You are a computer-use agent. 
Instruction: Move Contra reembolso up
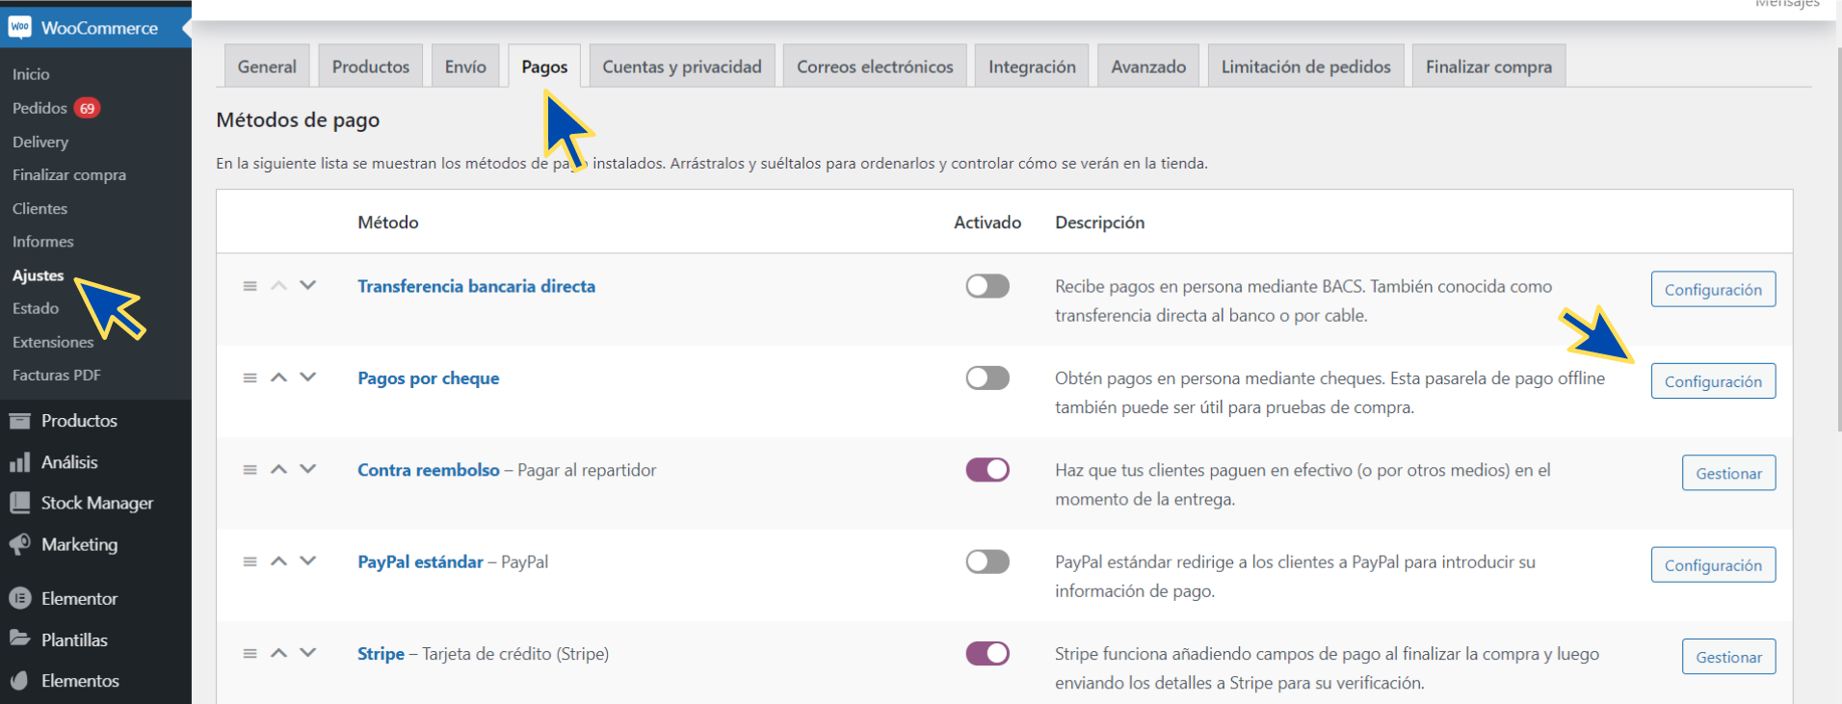(278, 469)
